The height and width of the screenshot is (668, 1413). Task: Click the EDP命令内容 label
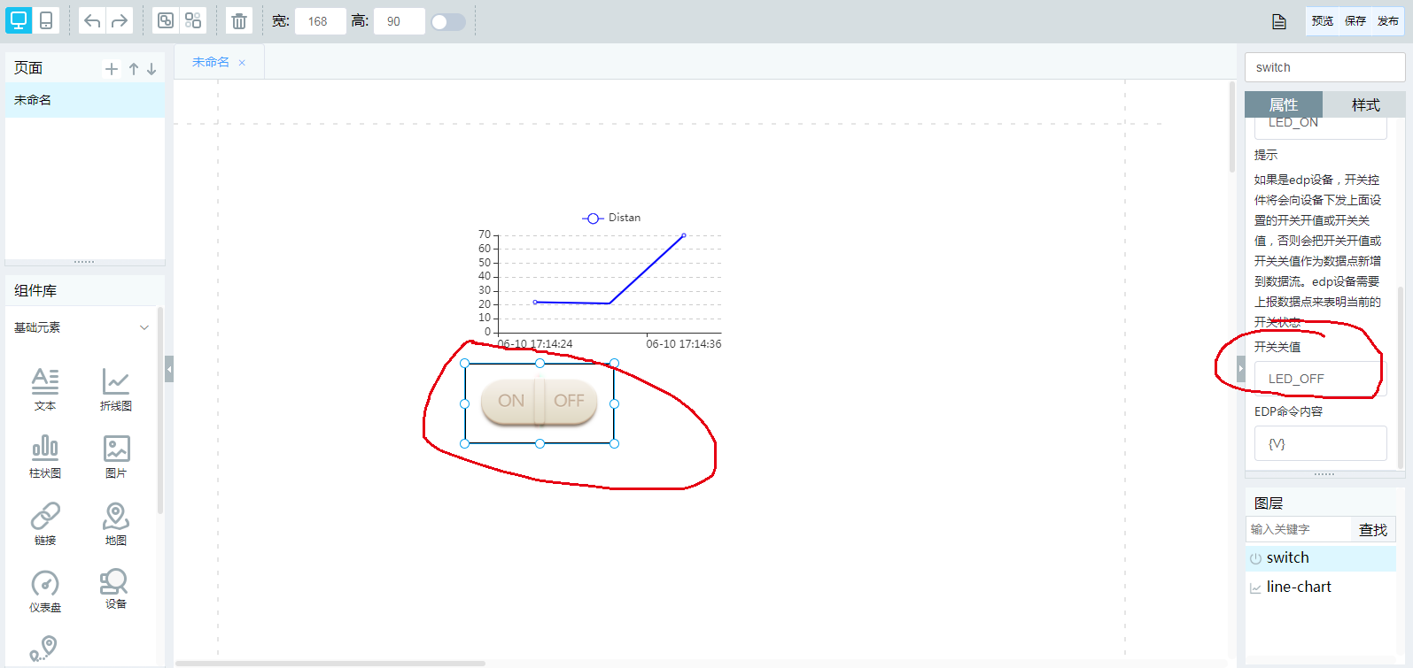(x=1288, y=411)
